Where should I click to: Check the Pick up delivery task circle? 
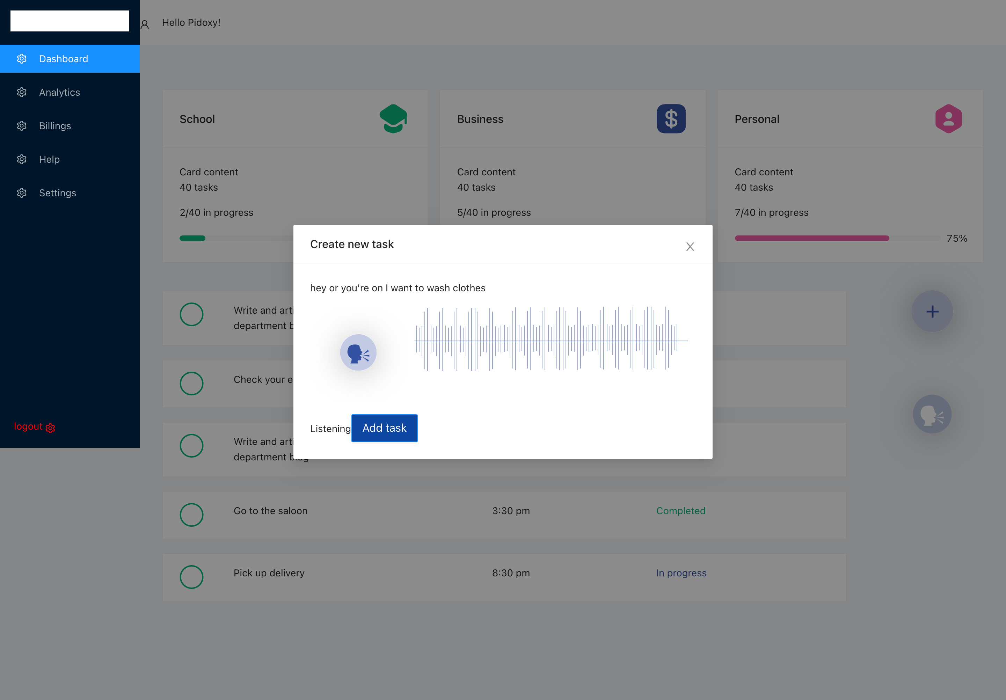(191, 577)
